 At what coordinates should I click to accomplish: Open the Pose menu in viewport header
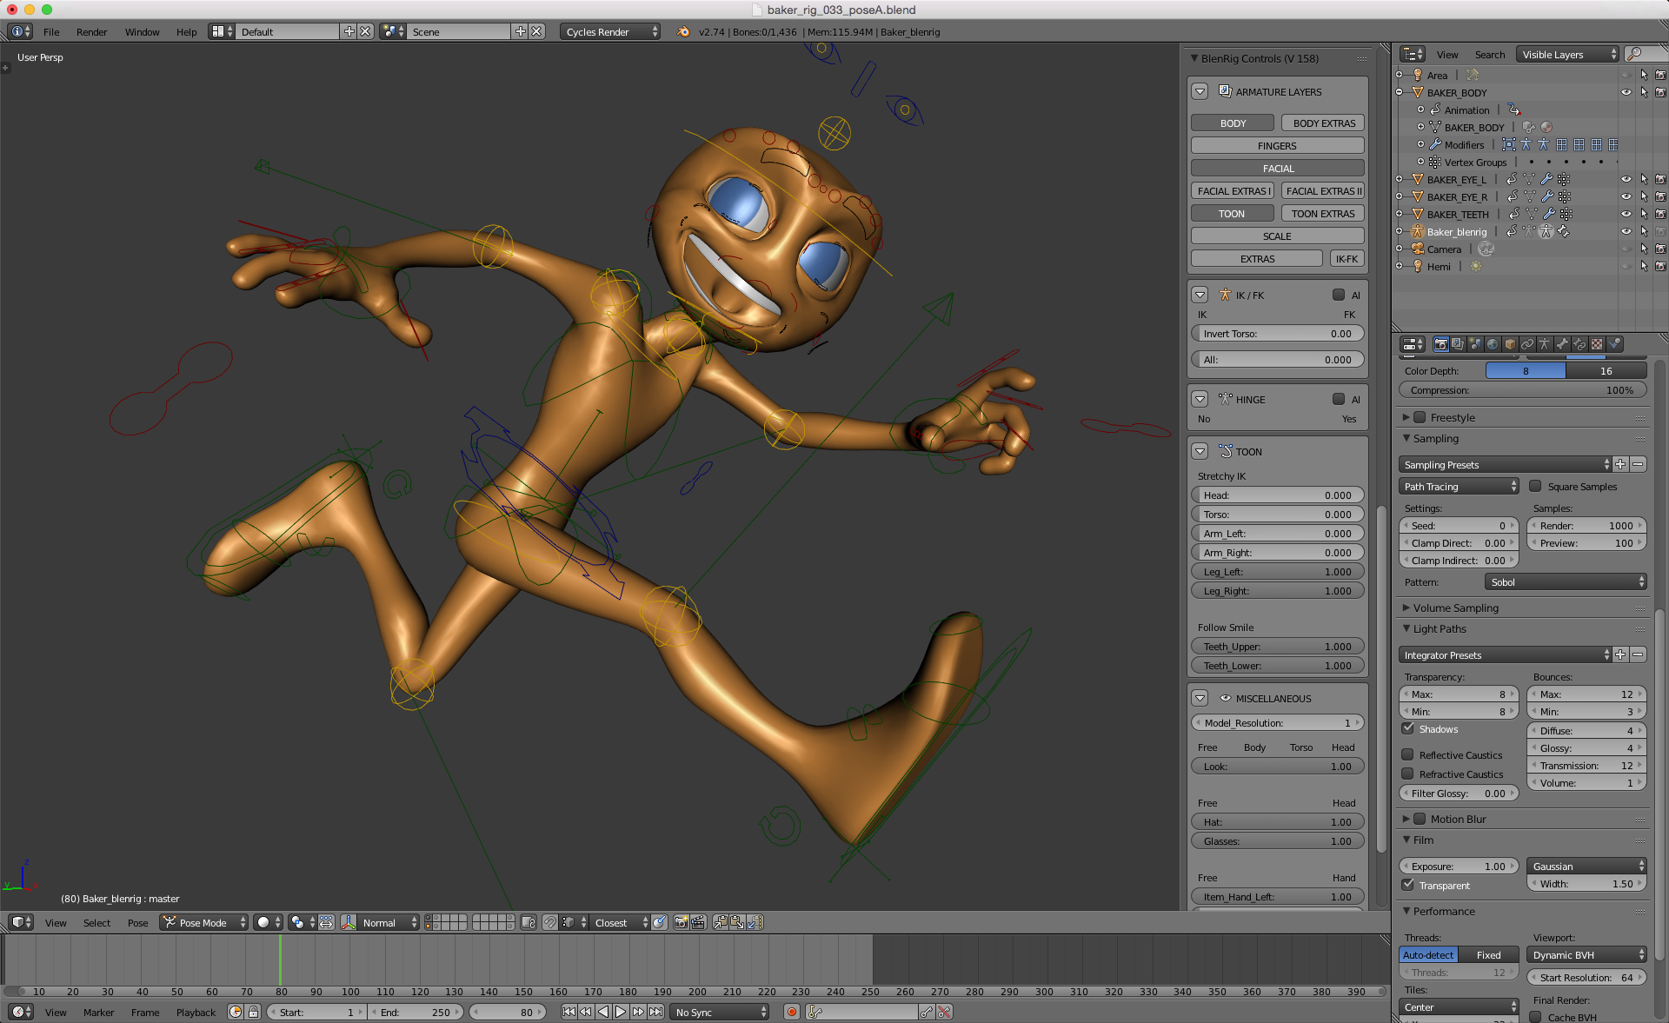pyautogui.click(x=137, y=922)
